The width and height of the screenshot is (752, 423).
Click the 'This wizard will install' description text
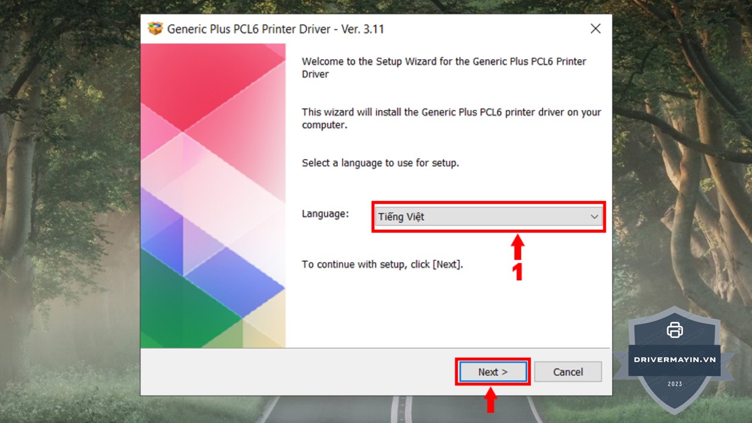451,118
